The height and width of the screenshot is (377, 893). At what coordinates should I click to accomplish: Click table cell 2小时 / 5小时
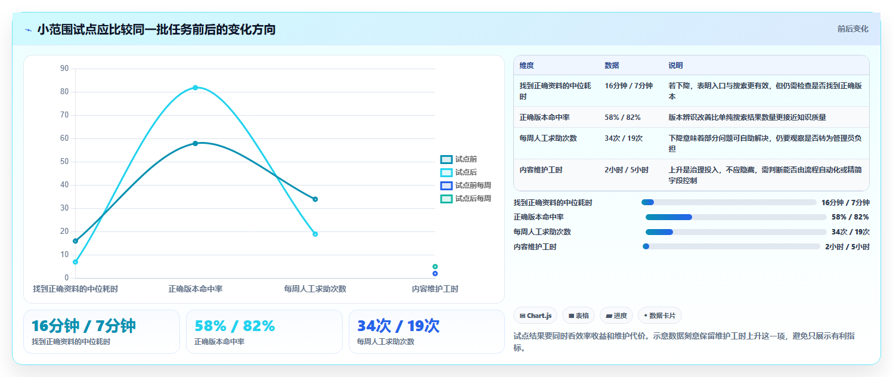[626, 170]
